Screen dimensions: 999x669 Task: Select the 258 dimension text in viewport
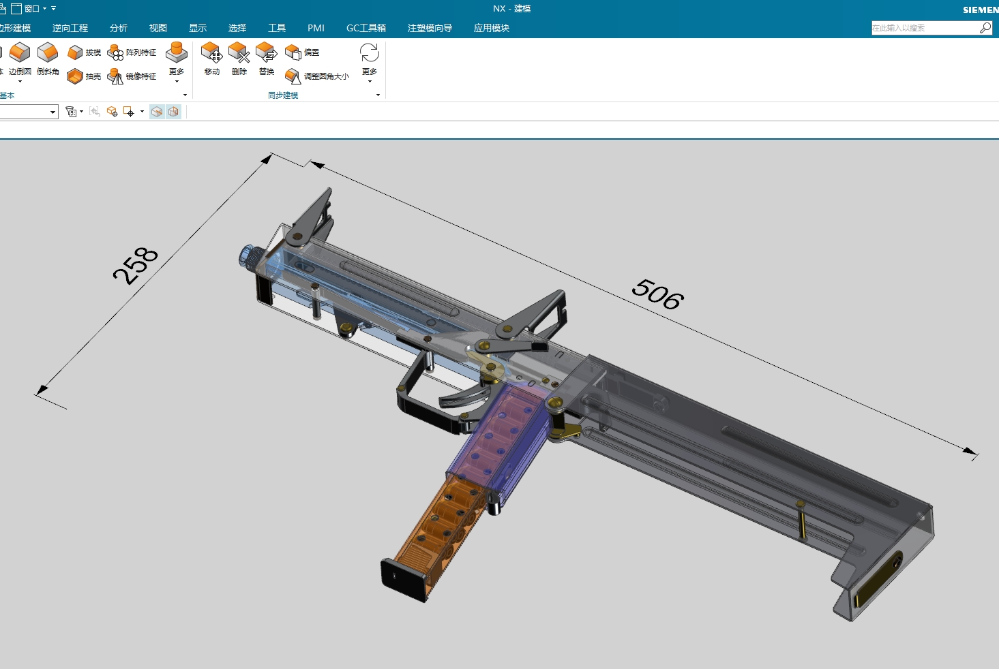pyautogui.click(x=135, y=266)
